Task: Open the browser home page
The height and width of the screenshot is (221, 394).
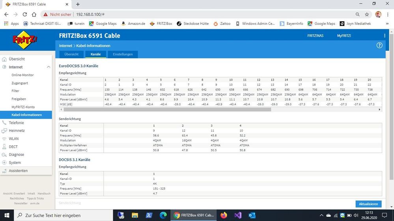Action: (x=34, y=14)
